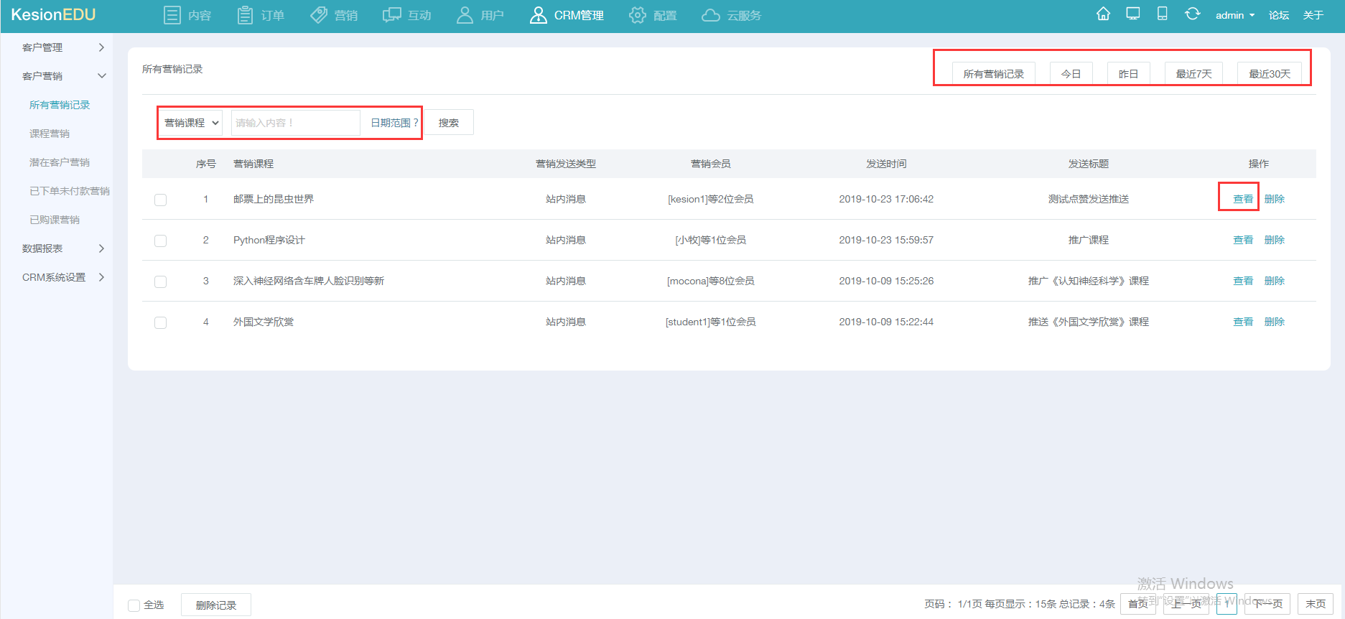Open the 内容 content menu

tap(187, 15)
